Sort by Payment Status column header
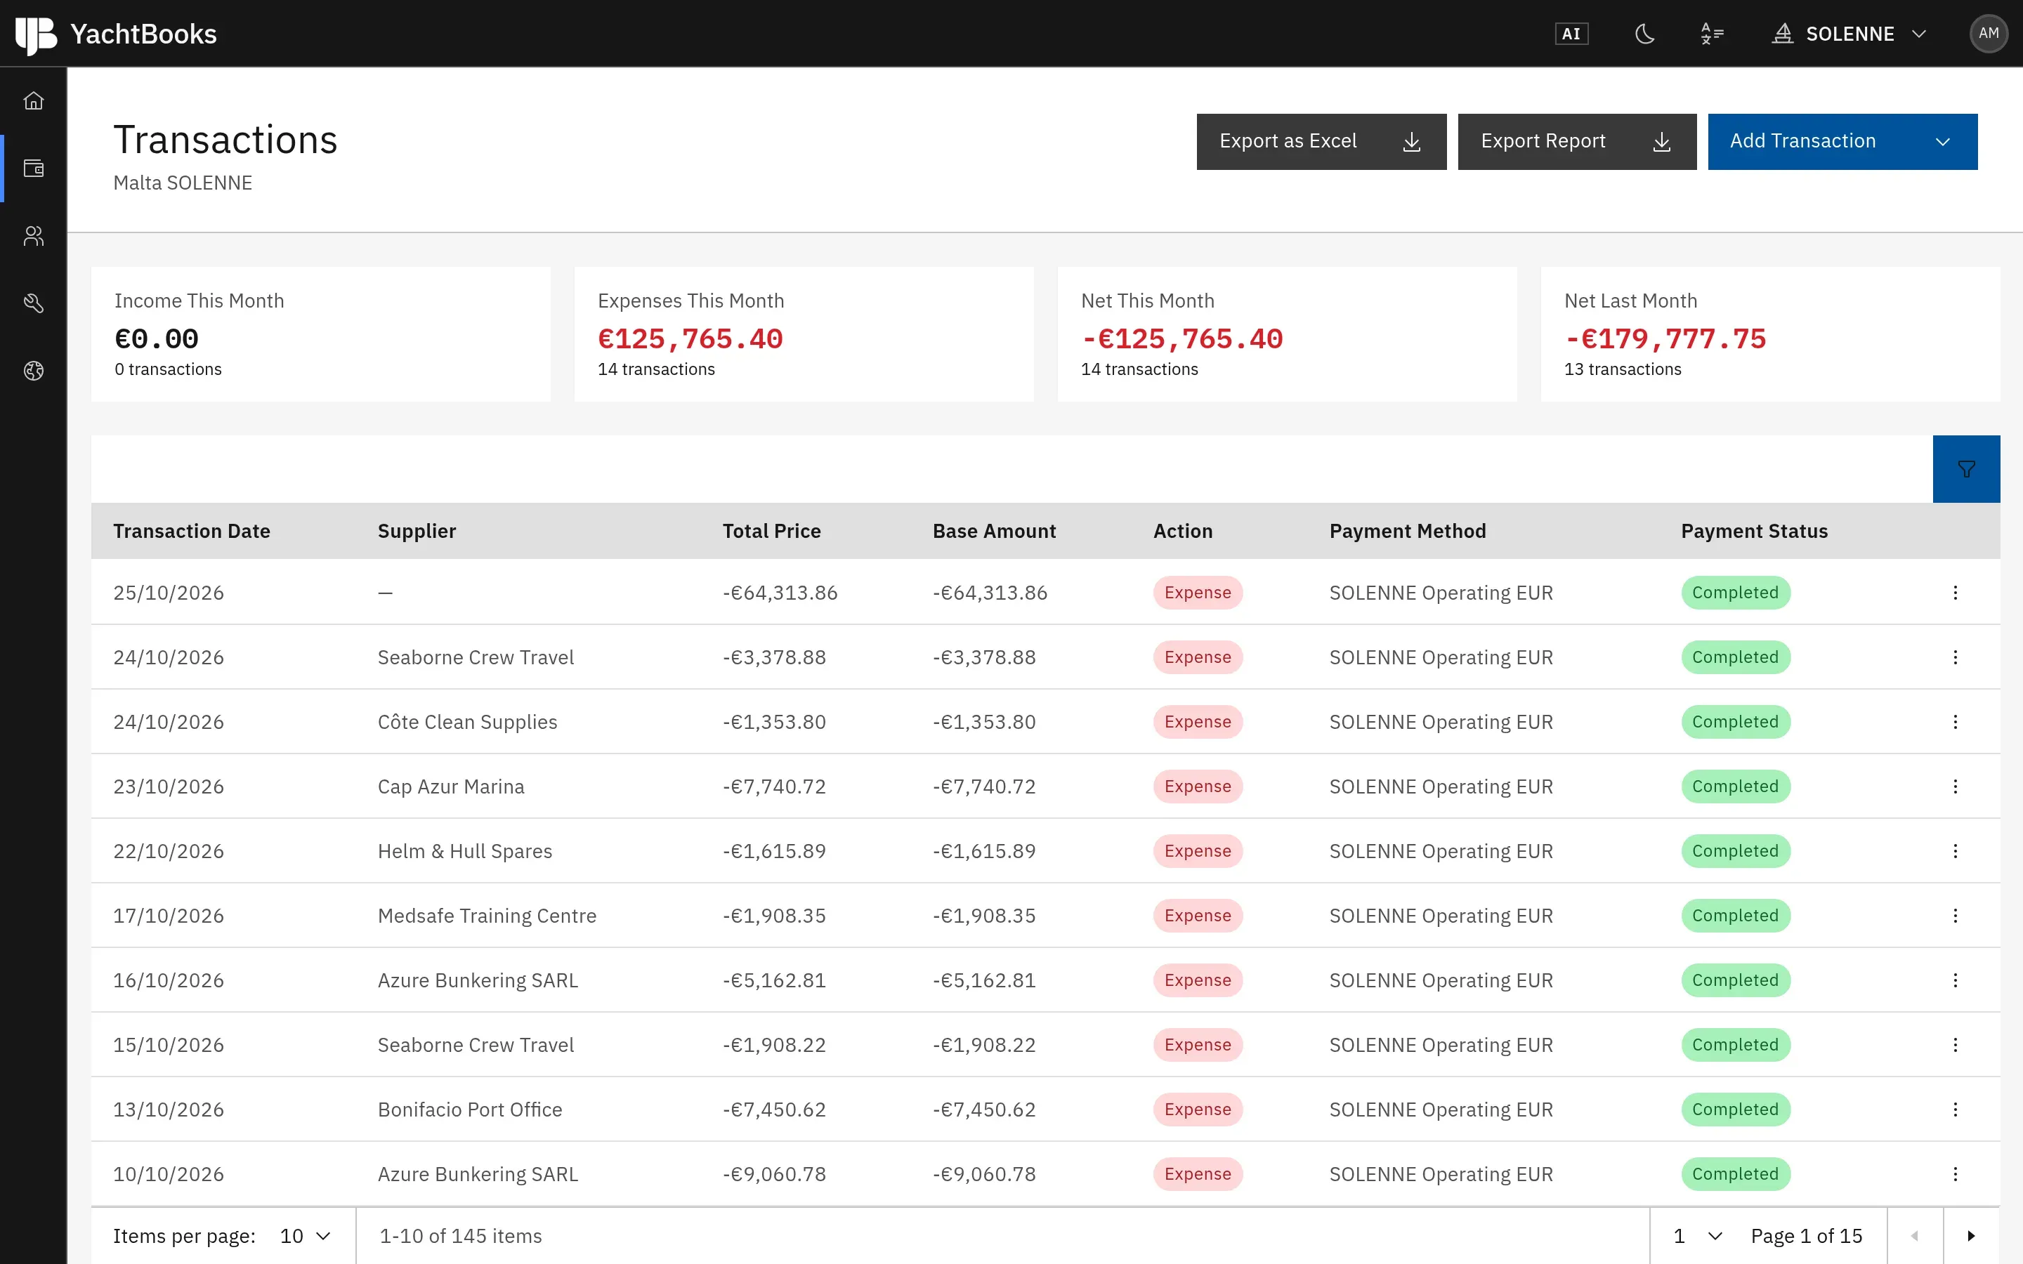Image resolution: width=2023 pixels, height=1264 pixels. point(1754,531)
